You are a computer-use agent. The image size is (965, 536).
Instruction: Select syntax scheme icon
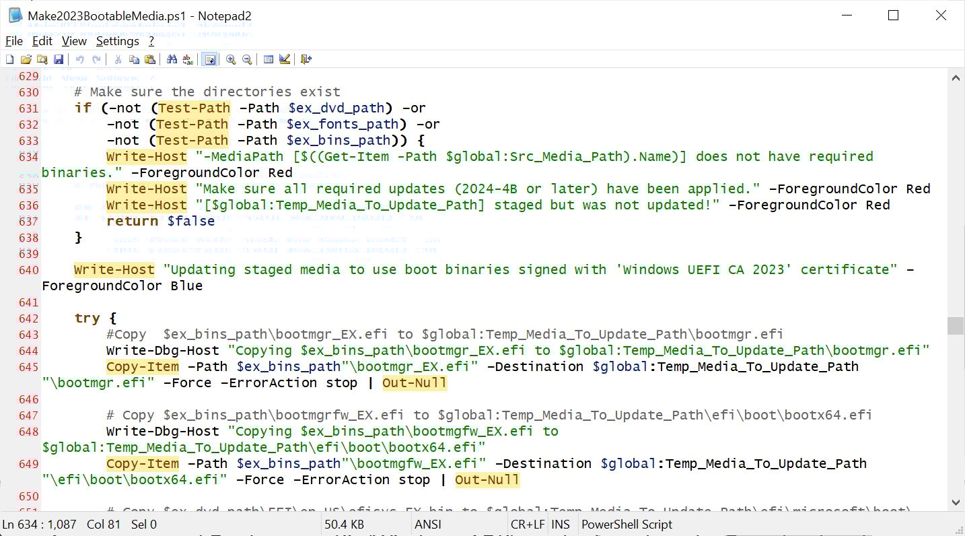pos(269,59)
